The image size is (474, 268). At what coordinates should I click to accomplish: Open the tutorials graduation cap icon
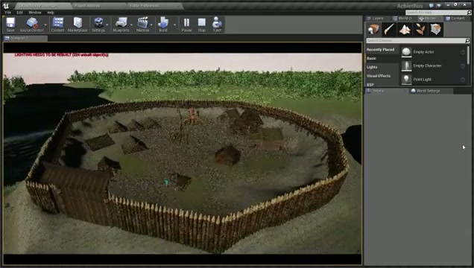(x=439, y=5)
